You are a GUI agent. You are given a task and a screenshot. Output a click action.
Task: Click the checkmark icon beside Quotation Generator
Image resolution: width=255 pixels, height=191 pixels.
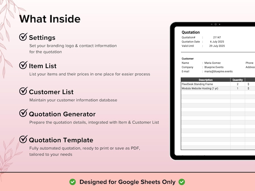tap(23, 113)
